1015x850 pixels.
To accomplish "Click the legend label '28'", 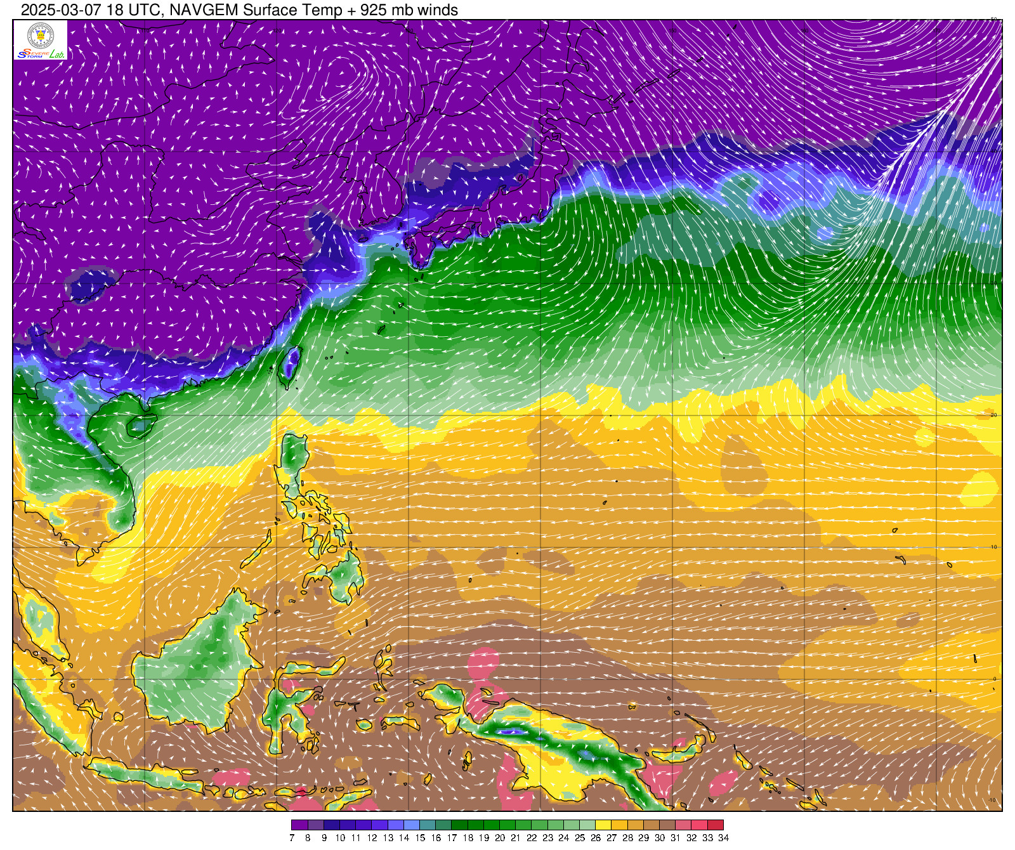I will 627,838.
